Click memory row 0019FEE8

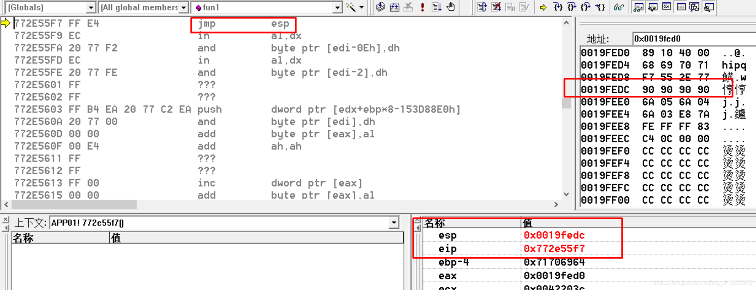(x=663, y=126)
